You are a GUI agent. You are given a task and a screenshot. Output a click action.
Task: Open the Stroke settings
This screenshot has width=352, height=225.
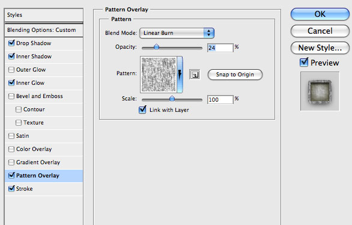pos(24,189)
